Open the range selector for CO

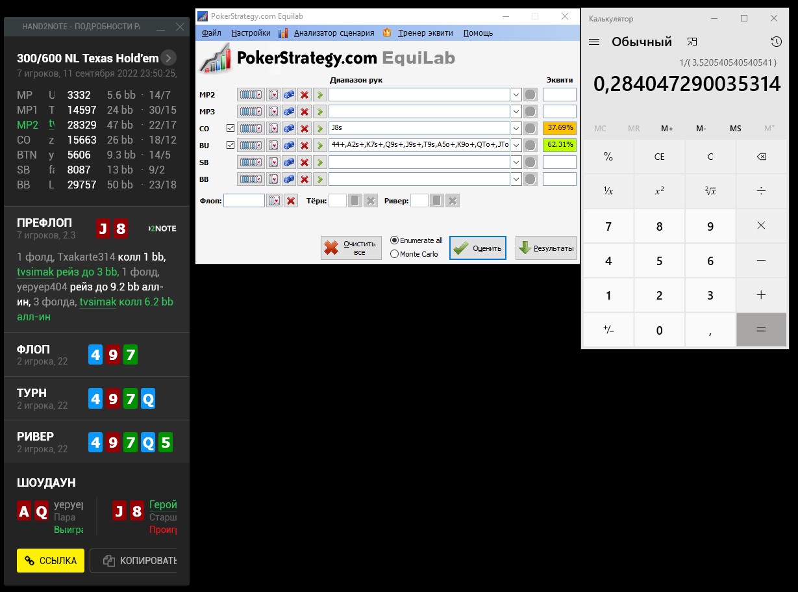pyautogui.click(x=251, y=129)
